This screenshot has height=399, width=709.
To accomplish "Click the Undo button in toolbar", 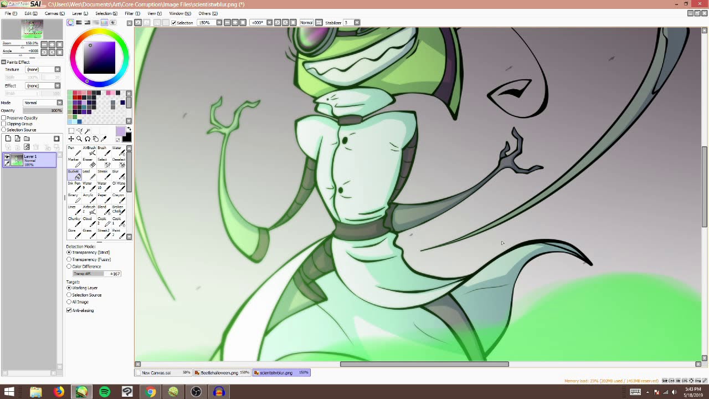I will pyautogui.click(x=138, y=23).
